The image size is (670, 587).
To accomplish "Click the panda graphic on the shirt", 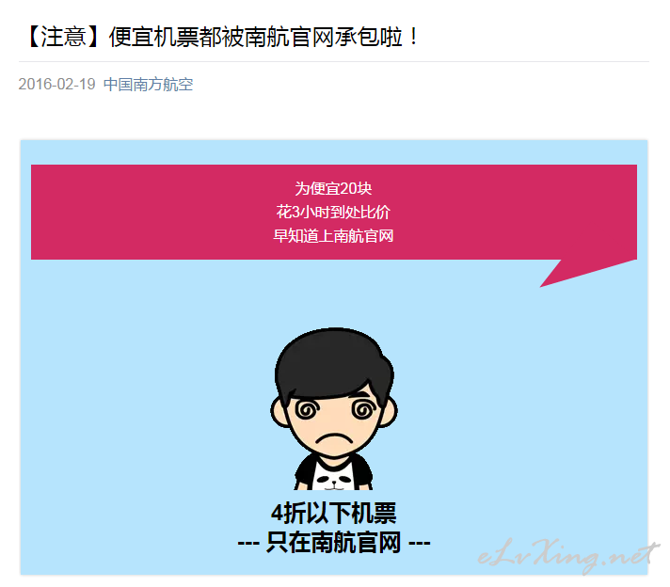I will (x=334, y=480).
